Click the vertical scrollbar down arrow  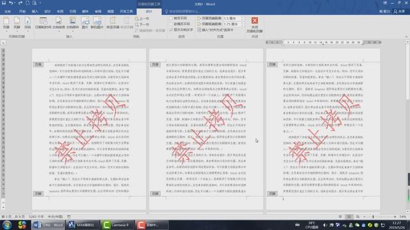tap(407, 211)
